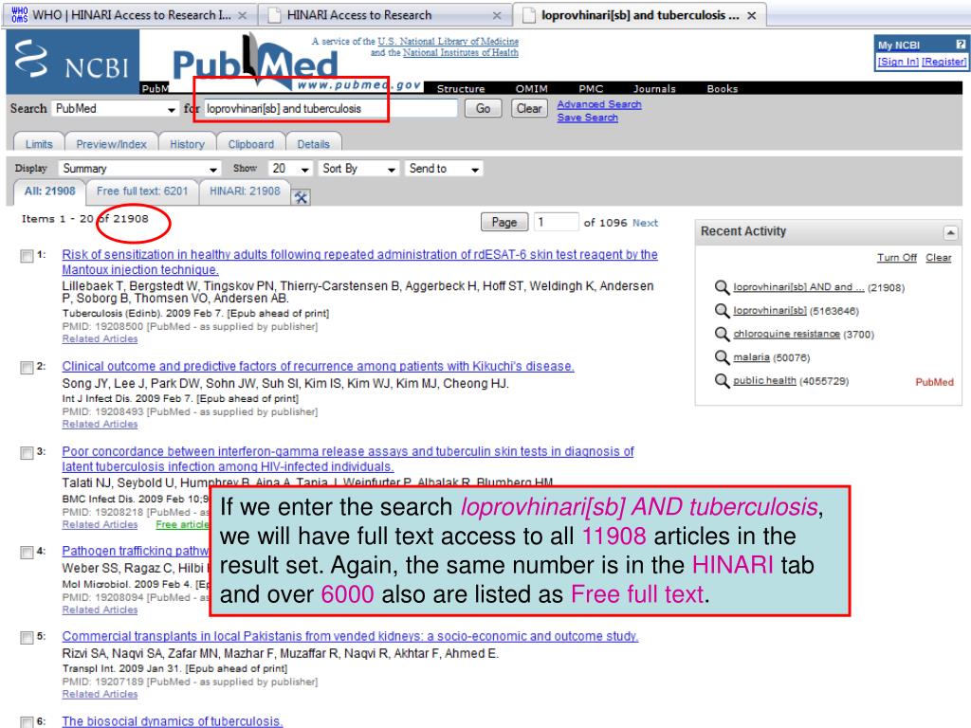Screen dimensions: 971x728
Task: Open the Display Summary dropdown
Action: click(139, 169)
